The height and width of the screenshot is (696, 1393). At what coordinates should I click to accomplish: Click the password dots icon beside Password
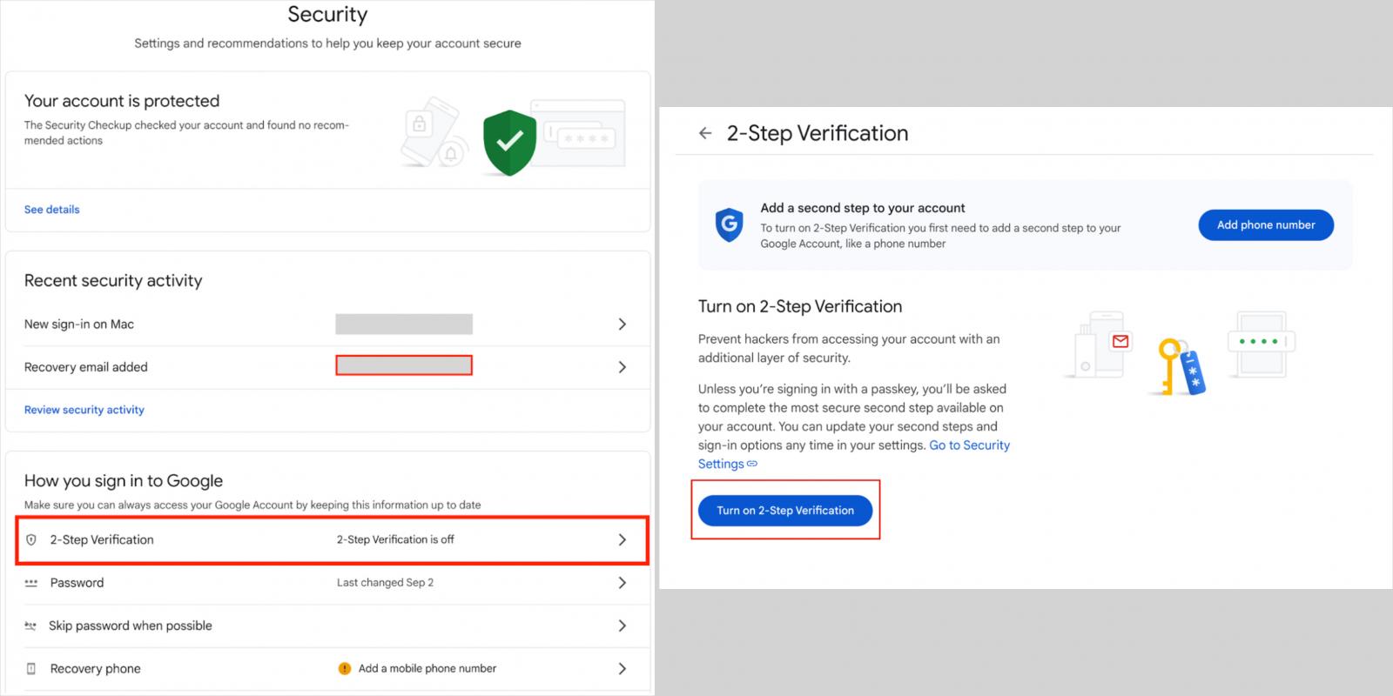pos(31,583)
